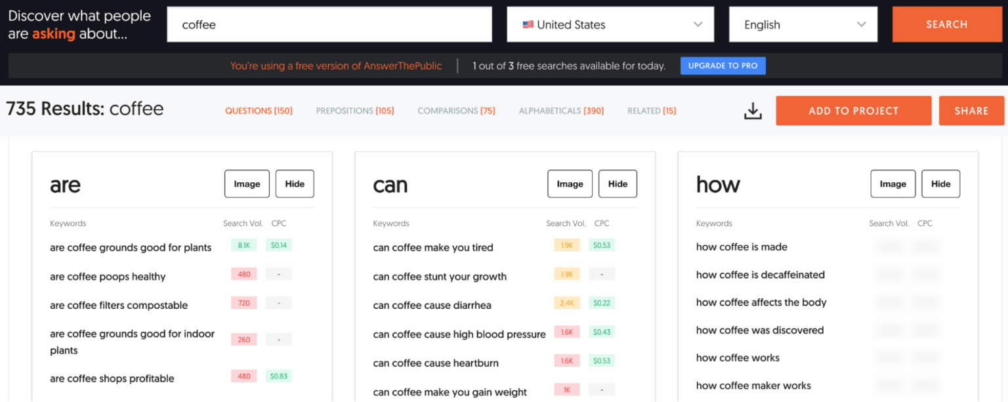Click the Image button for the "how" panel
The width and height of the screenshot is (1008, 402).
(x=892, y=184)
